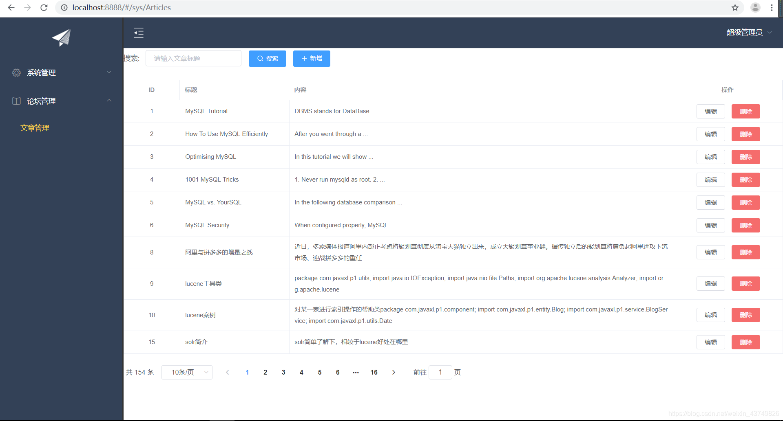Go to pagination page 6
Viewport: 783px width, 421px height.
[338, 372]
